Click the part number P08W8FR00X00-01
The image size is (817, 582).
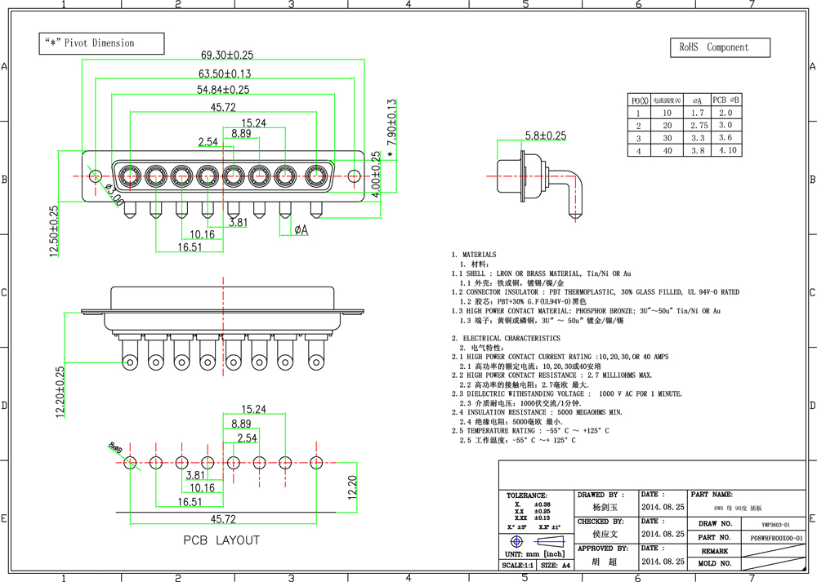pos(776,538)
